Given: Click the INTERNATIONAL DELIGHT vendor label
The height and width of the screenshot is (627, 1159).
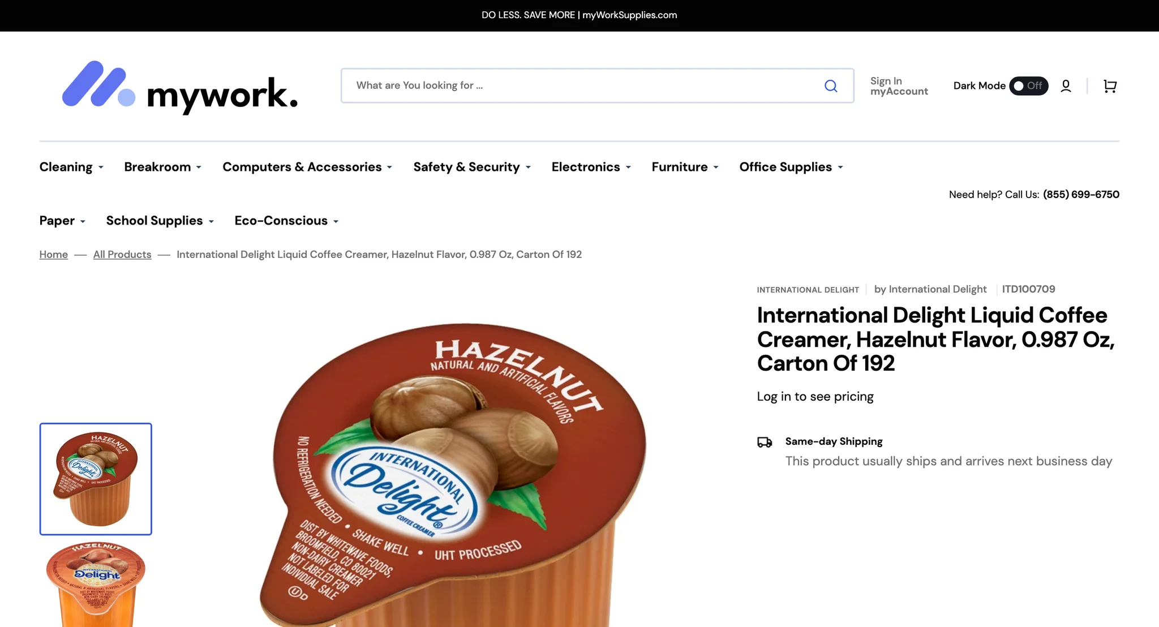Looking at the screenshot, I should 808,290.
